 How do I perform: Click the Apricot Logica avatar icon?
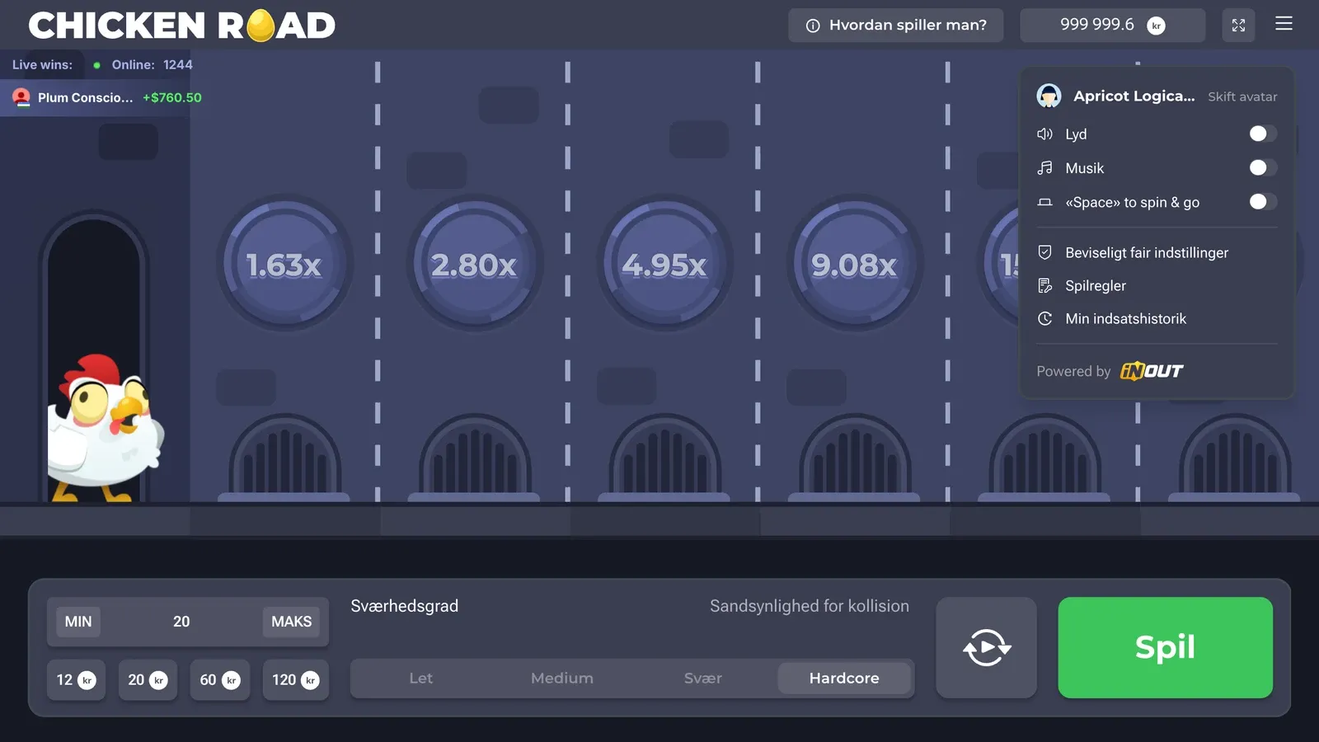(1049, 96)
